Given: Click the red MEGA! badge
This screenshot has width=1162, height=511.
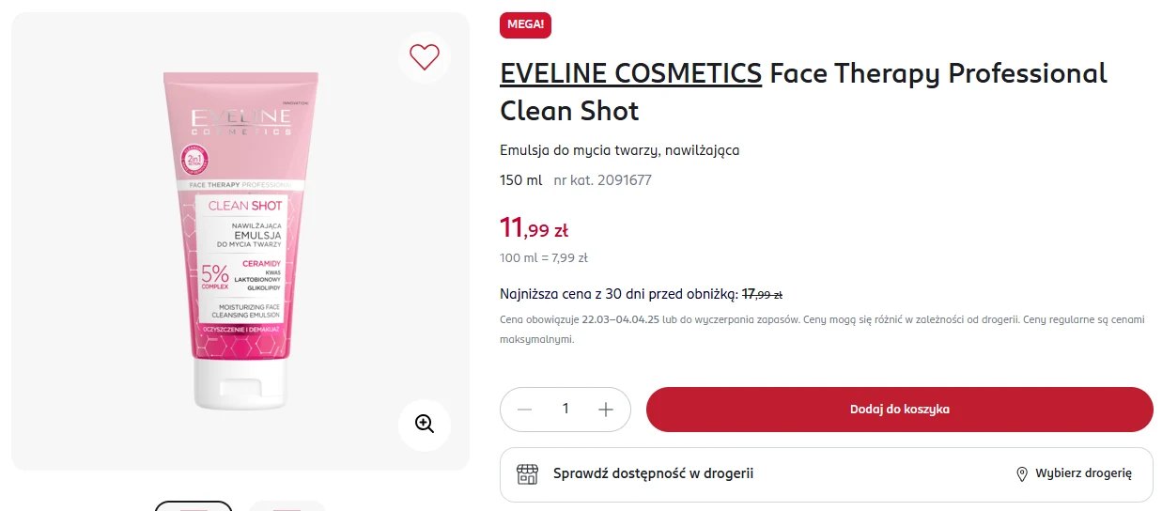Looking at the screenshot, I should 525,24.
